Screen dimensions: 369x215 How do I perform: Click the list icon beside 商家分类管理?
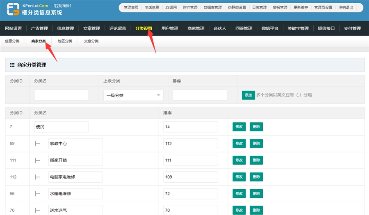[12, 65]
